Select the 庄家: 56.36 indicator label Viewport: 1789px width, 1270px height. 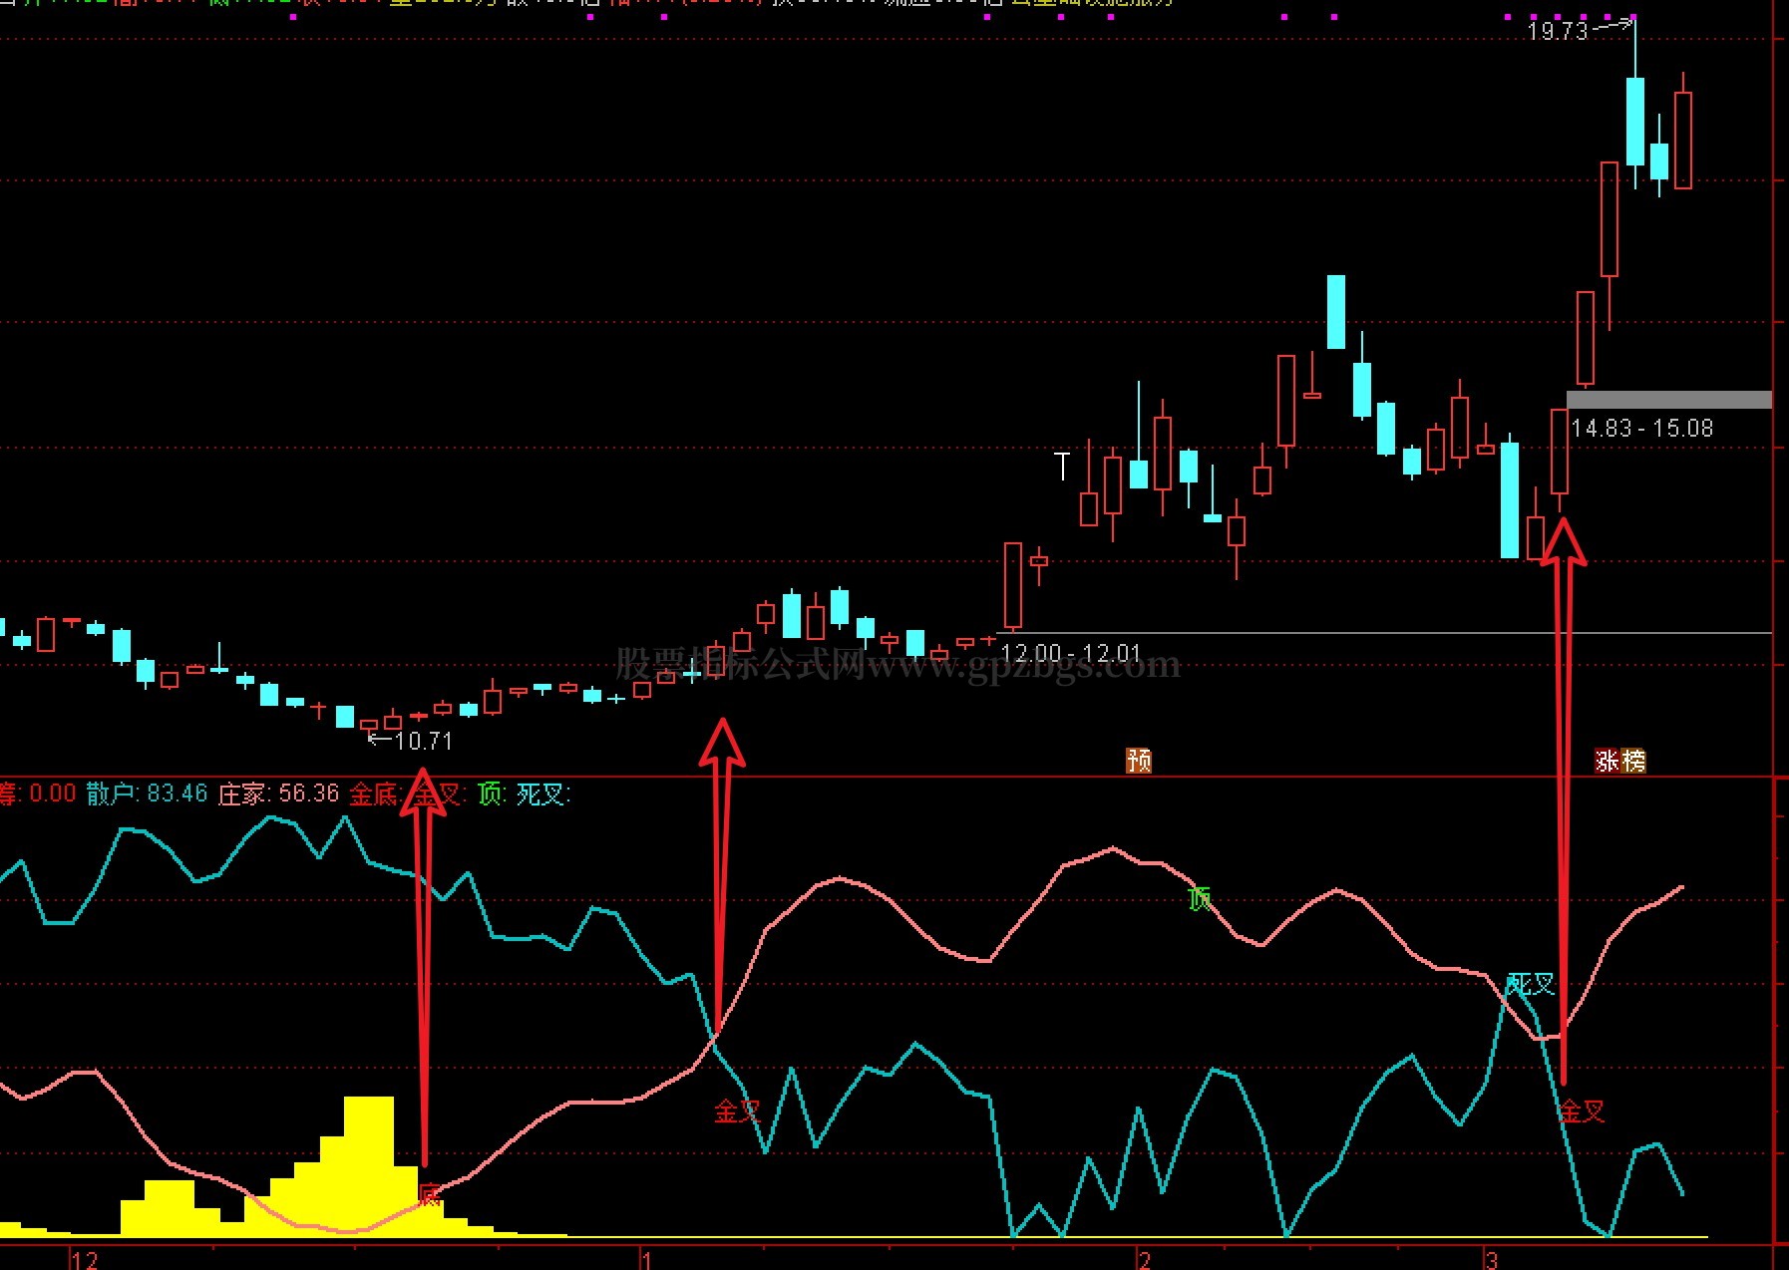coord(278,794)
